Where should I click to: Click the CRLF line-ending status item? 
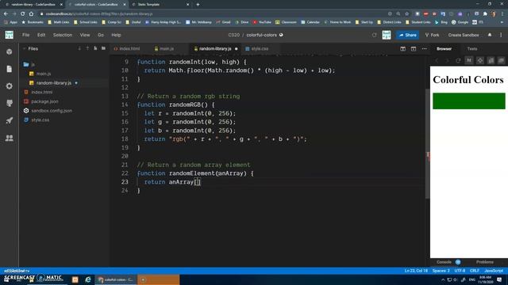tap(475, 271)
